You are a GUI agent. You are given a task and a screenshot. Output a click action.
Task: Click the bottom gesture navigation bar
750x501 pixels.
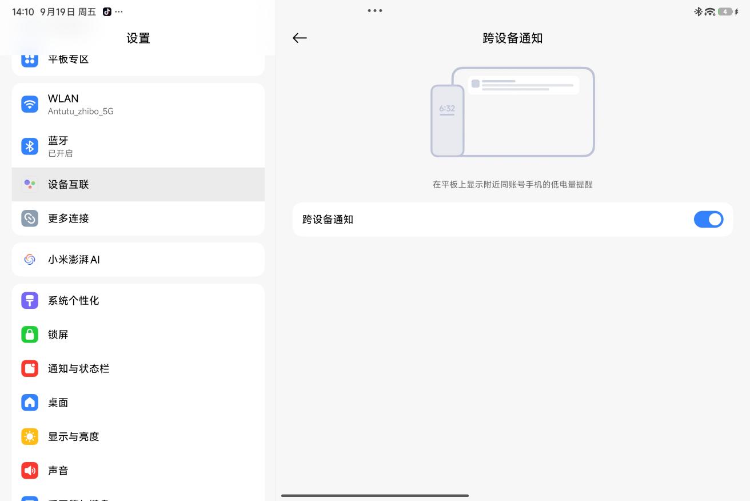pyautogui.click(x=375, y=495)
